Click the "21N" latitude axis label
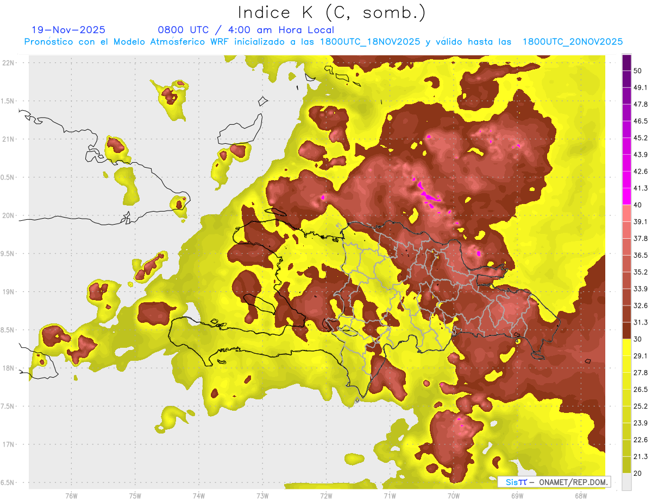 pos(9,139)
